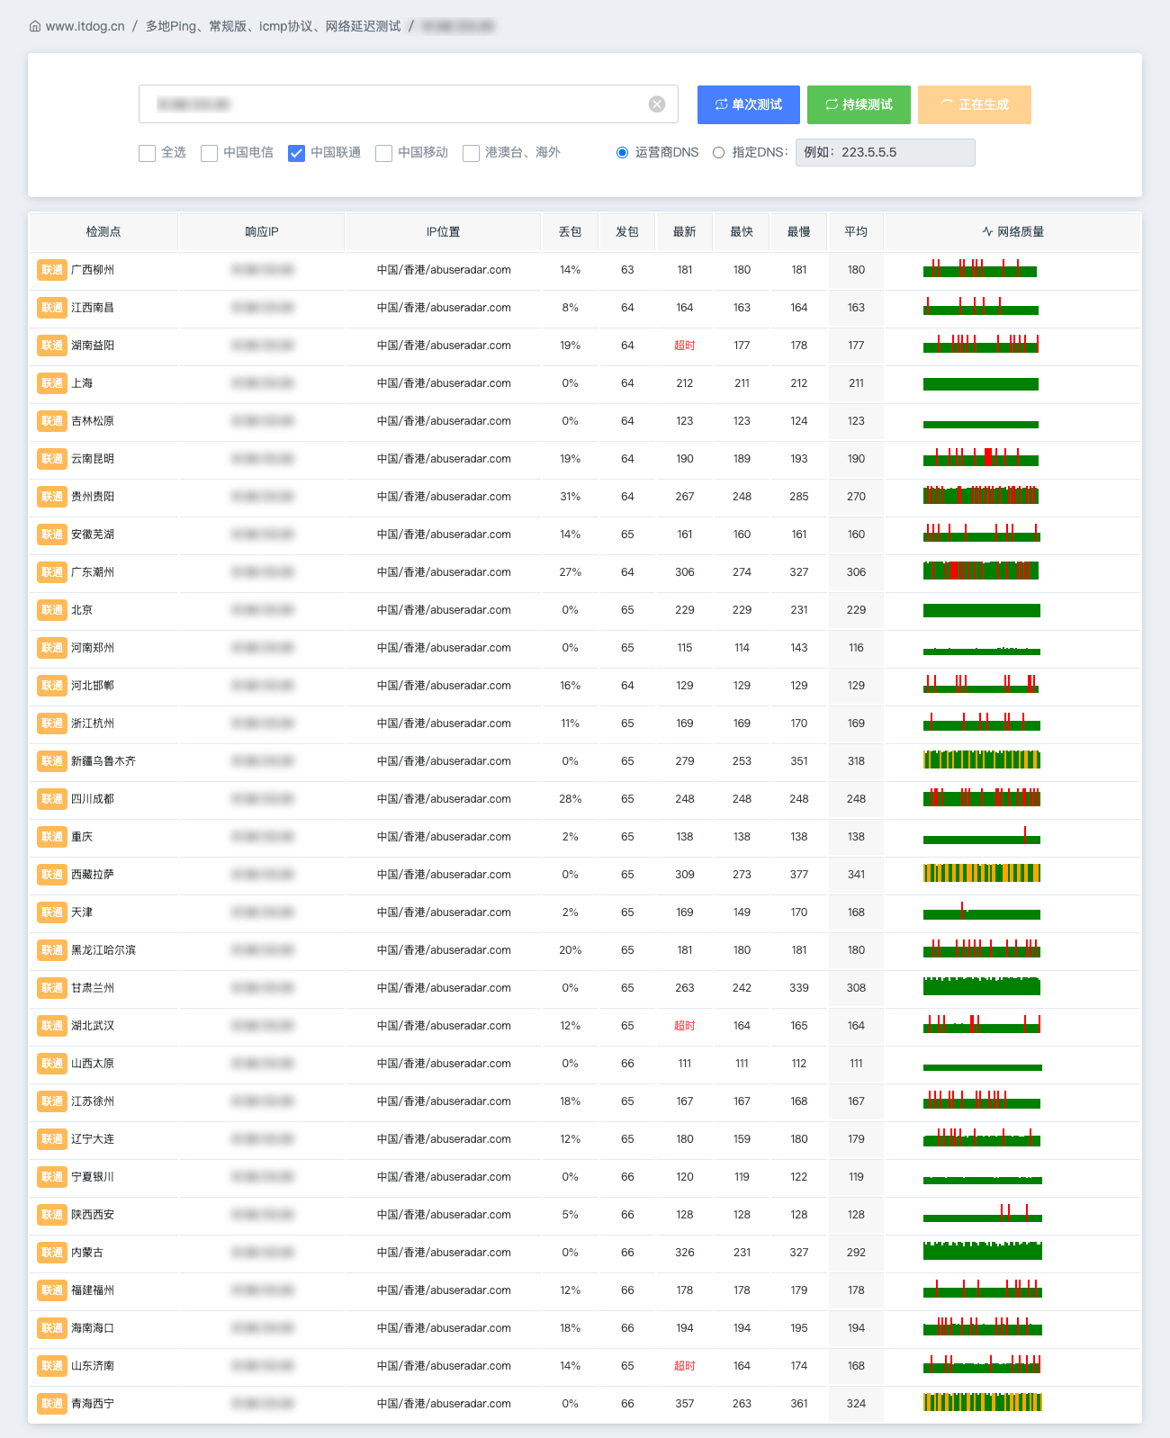Select 陕西西安 detection point
Image resolution: width=1170 pixels, height=1438 pixels.
coord(93,1215)
